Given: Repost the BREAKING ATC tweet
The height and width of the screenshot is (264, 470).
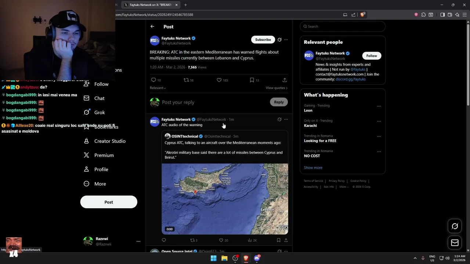Looking at the screenshot, I should point(186,80).
